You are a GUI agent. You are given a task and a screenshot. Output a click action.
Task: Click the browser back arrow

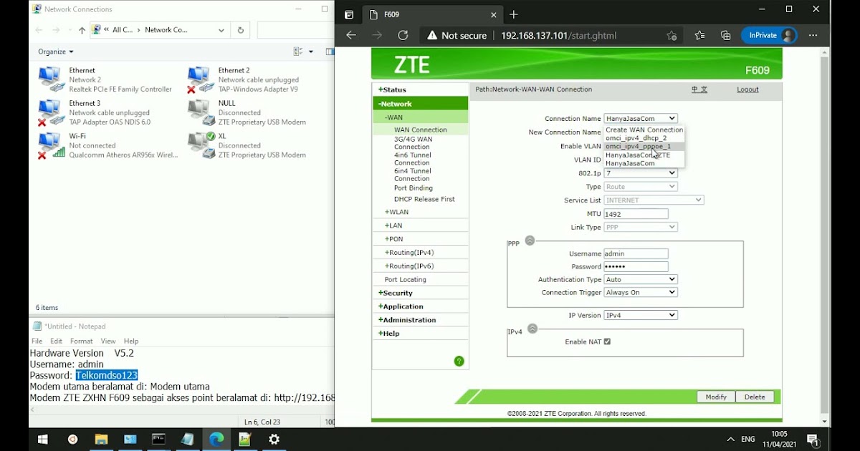pos(350,35)
